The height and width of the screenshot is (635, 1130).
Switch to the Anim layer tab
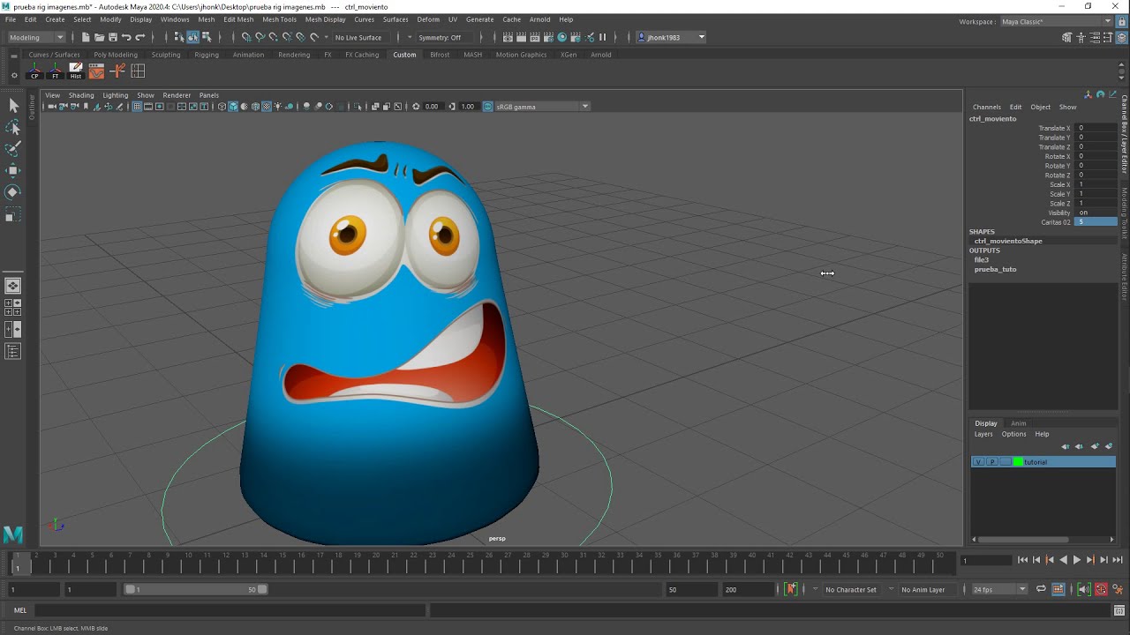(1018, 423)
